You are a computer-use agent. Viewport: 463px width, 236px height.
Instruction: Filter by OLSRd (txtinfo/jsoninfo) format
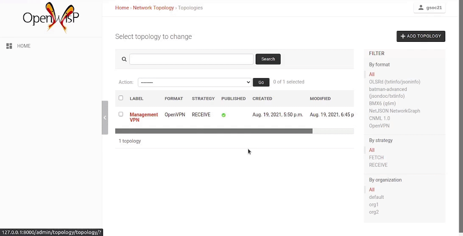pos(394,82)
